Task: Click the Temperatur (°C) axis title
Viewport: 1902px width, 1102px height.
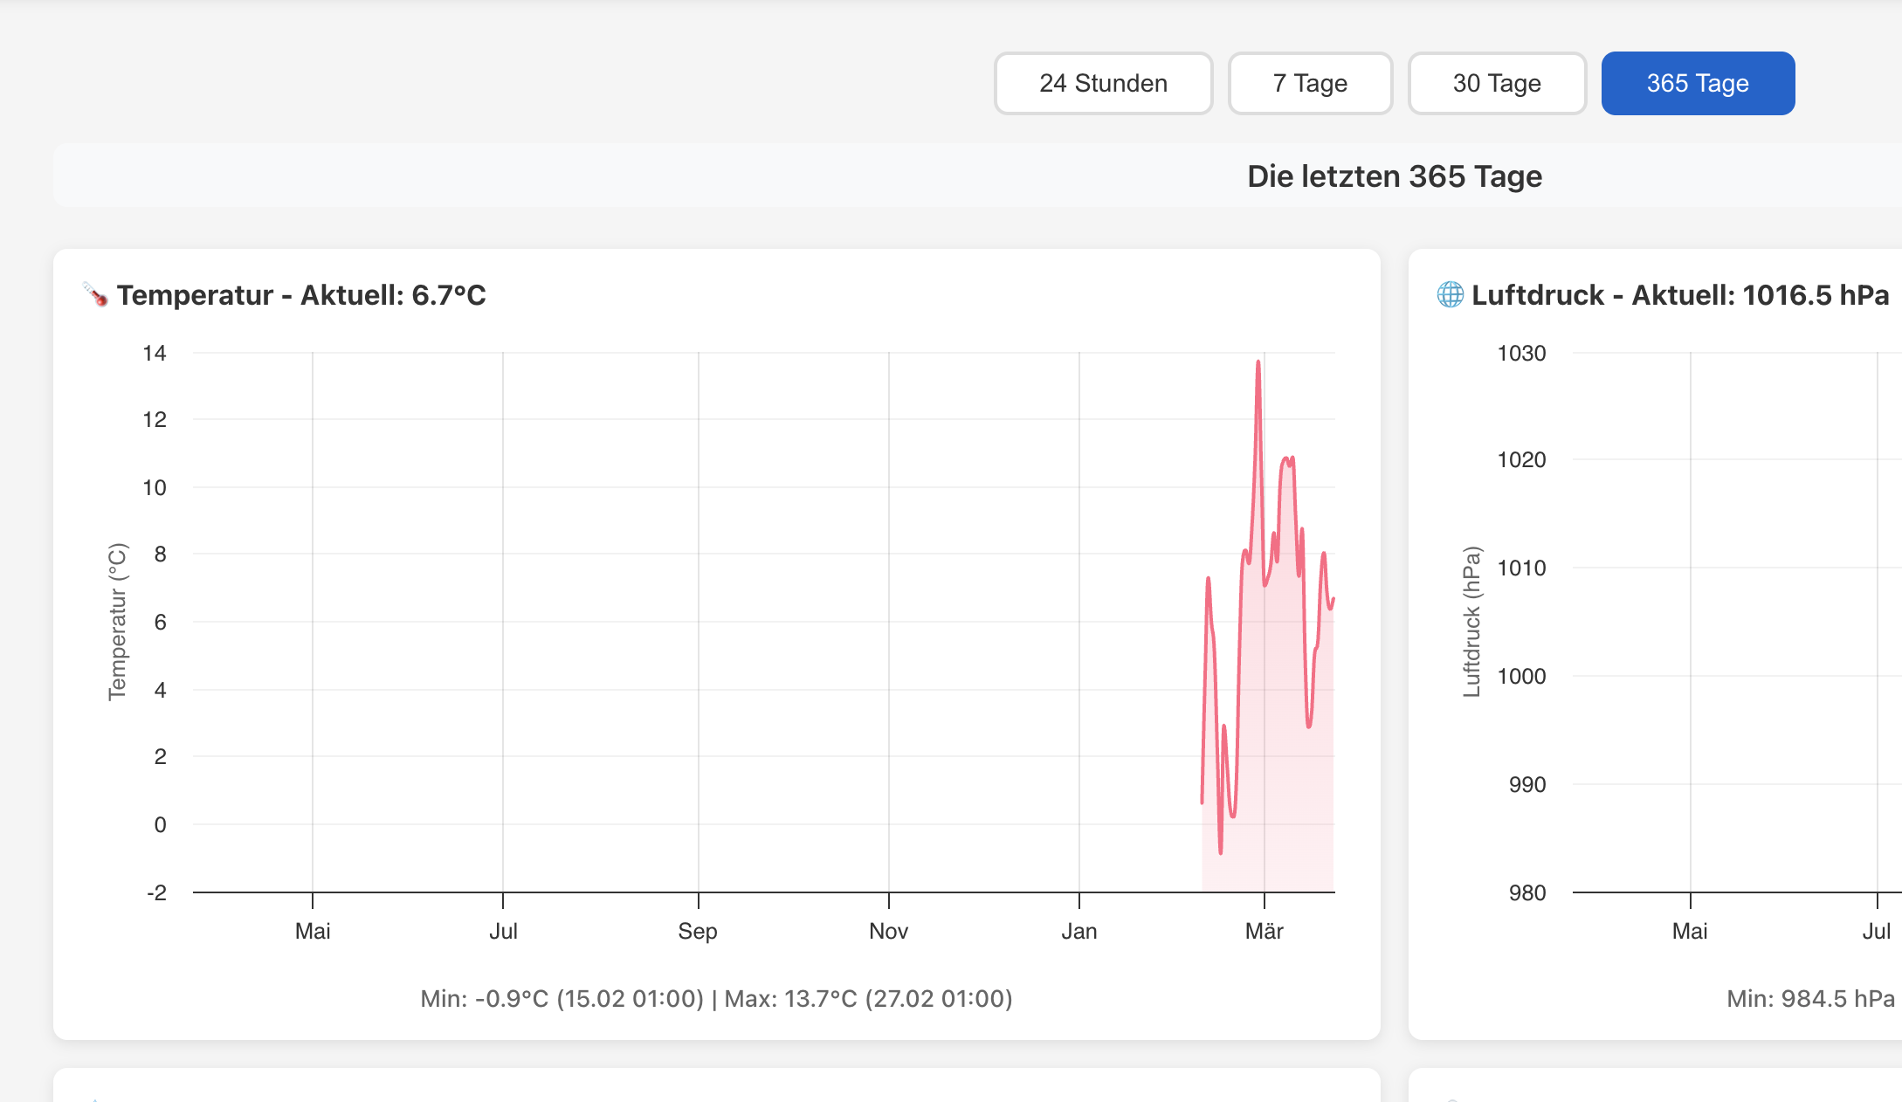Action: pos(117,622)
